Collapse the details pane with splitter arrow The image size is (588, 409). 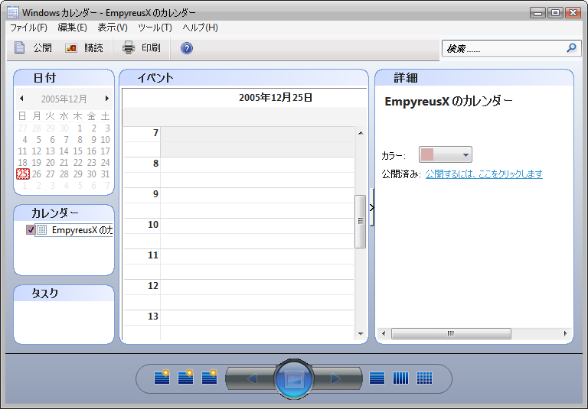pyautogui.click(x=371, y=207)
